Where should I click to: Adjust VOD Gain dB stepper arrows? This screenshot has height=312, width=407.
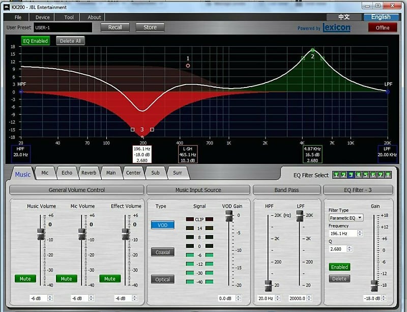pos(238,298)
